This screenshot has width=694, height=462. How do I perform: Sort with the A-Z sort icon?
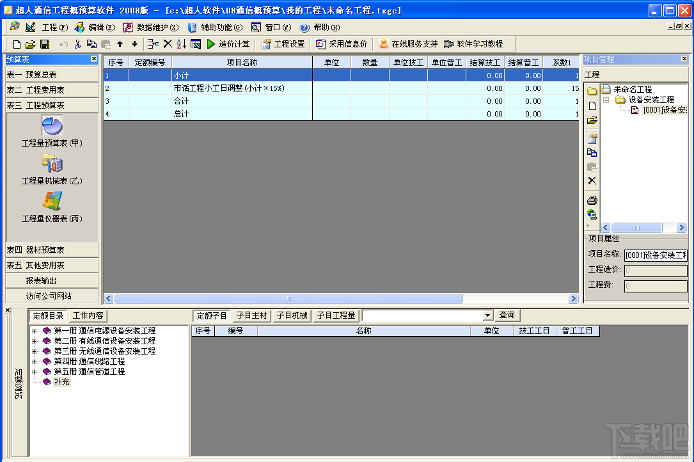point(181,44)
